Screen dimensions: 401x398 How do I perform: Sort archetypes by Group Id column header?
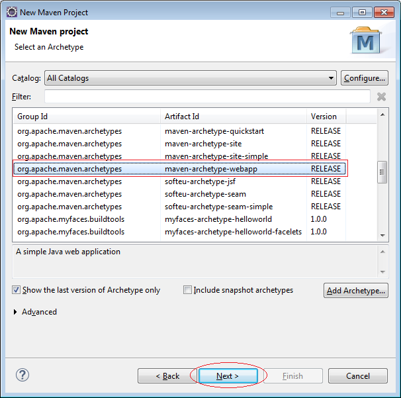87,117
